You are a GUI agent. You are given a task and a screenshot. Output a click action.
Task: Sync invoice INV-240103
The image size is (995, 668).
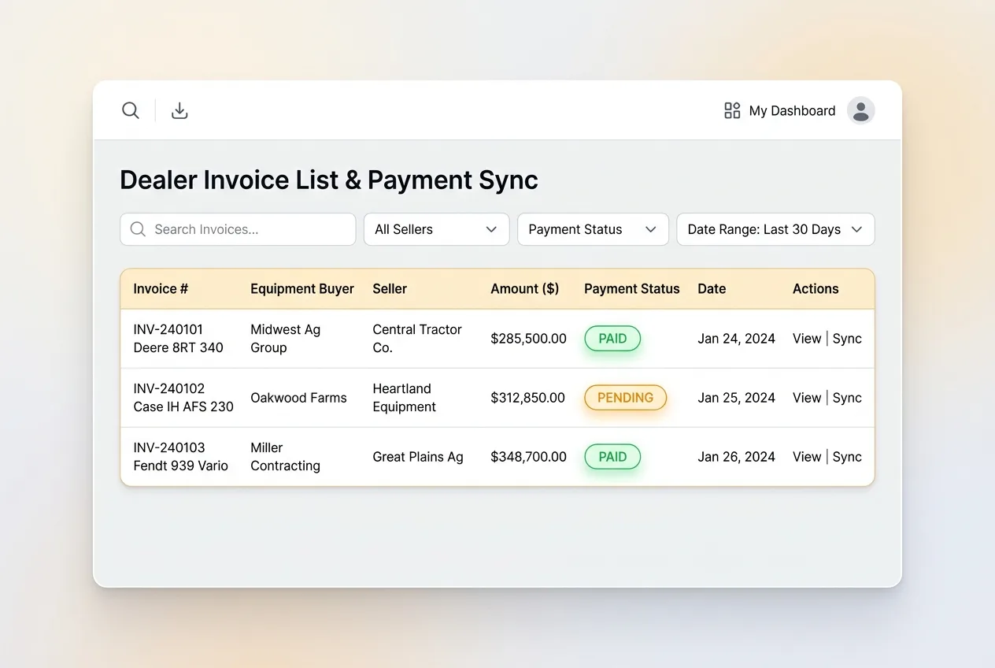pos(847,457)
